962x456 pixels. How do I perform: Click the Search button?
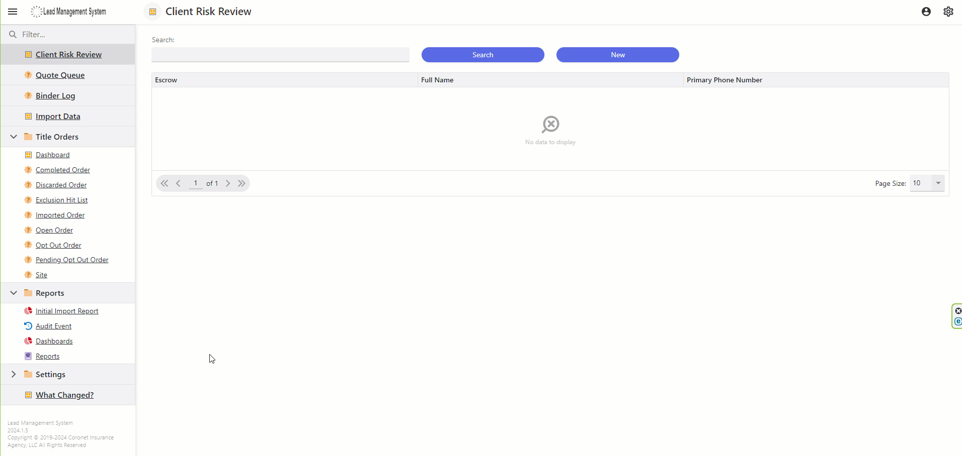483,55
